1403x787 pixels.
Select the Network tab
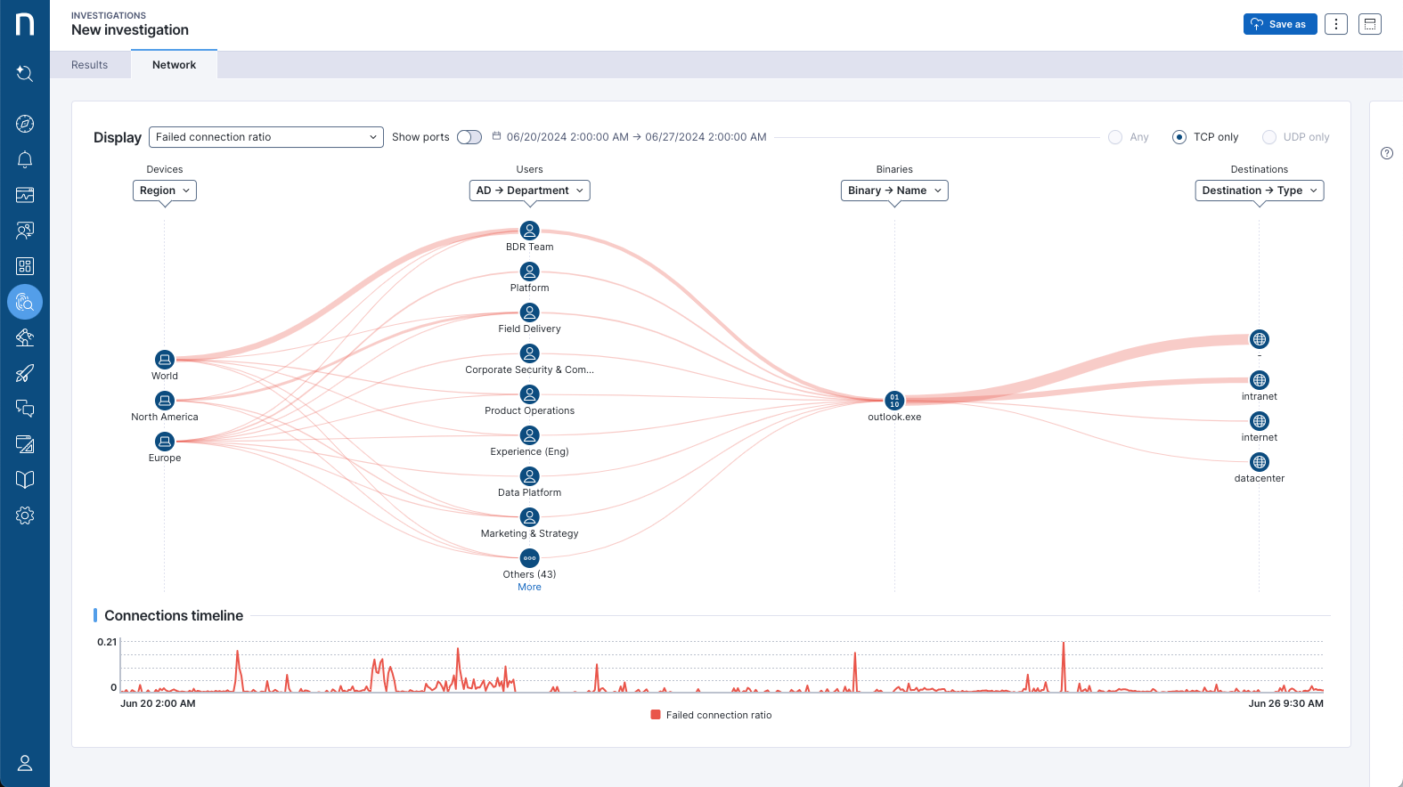(x=174, y=65)
